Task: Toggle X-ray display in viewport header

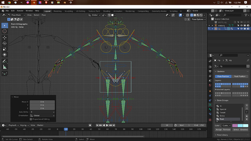Action: tap(188, 15)
